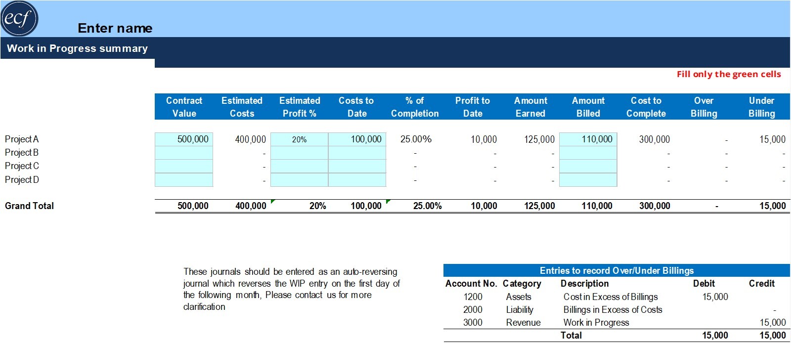Image resolution: width=791 pixels, height=343 pixels.
Task: Select Project A Contract Value cell 500,000
Action: (184, 139)
